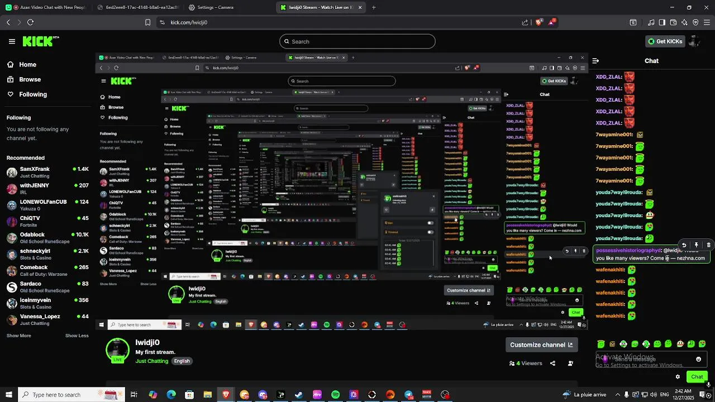
Task: Open LONEWOLFanCUB recommended channel
Action: tap(47, 205)
